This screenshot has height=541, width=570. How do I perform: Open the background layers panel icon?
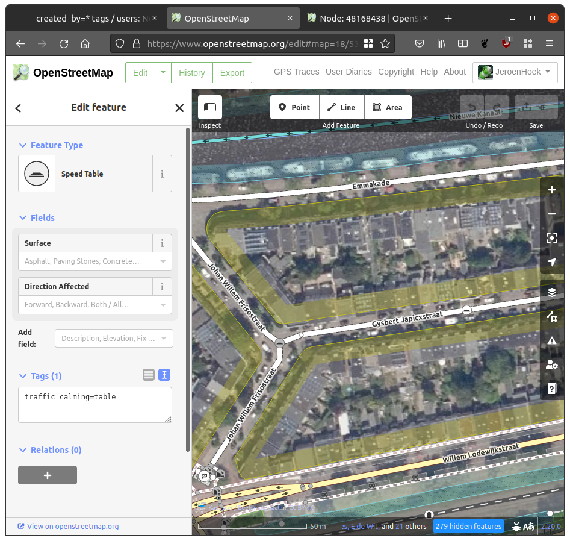[x=551, y=292]
